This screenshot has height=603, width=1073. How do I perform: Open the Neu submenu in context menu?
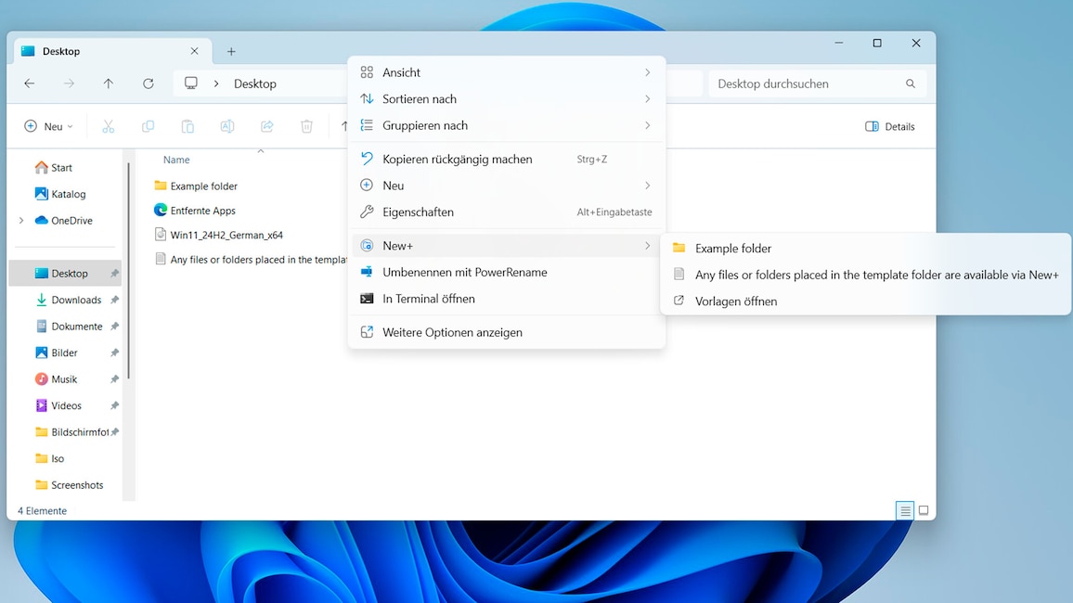click(507, 186)
